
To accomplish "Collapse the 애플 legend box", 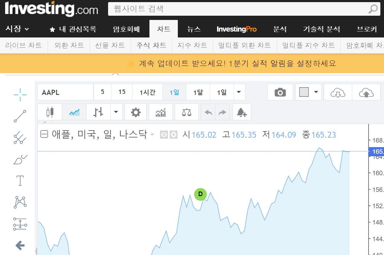I will [x=44, y=135].
